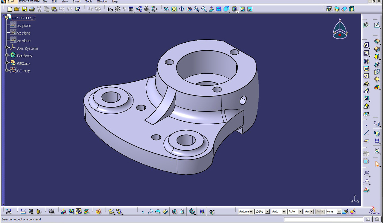383x223 pixels.
Task: Create a new document with New icon
Action: 10,9
